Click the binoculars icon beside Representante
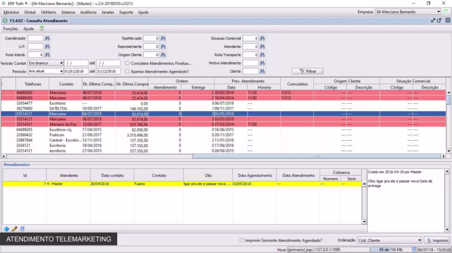 pos(163,46)
